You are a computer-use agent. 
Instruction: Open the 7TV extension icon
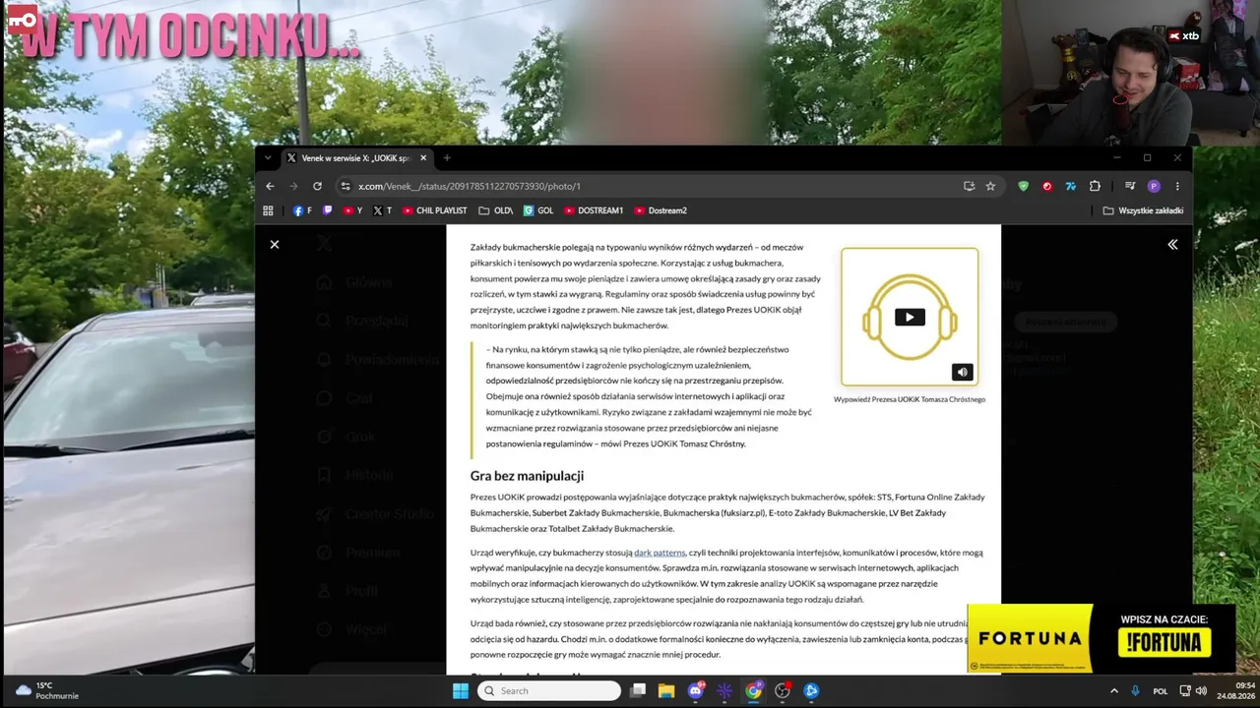pos(1070,186)
